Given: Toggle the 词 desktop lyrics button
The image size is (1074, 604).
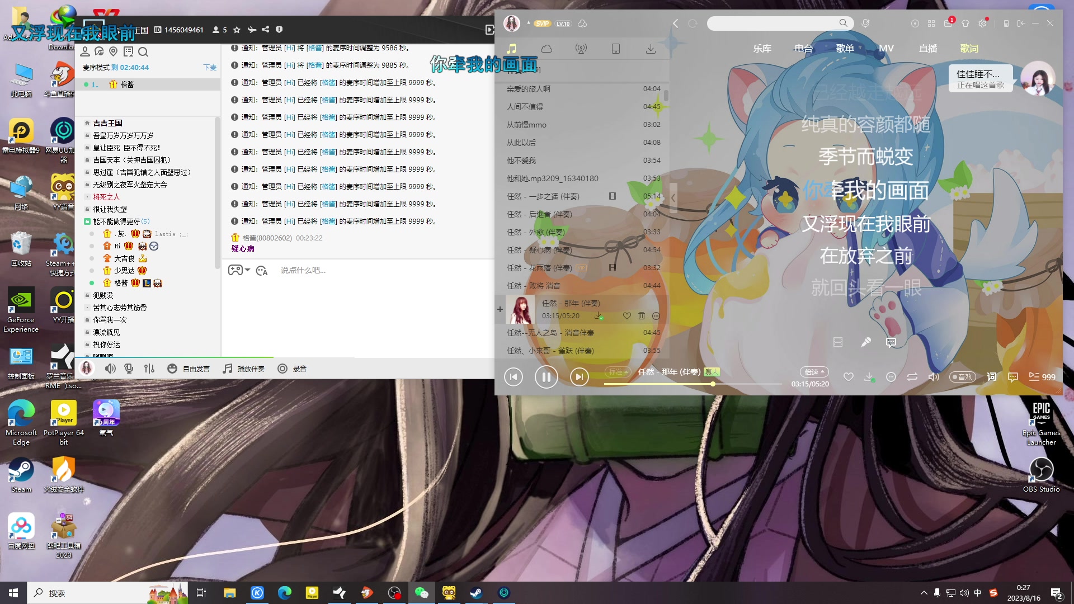Looking at the screenshot, I should pos(991,377).
